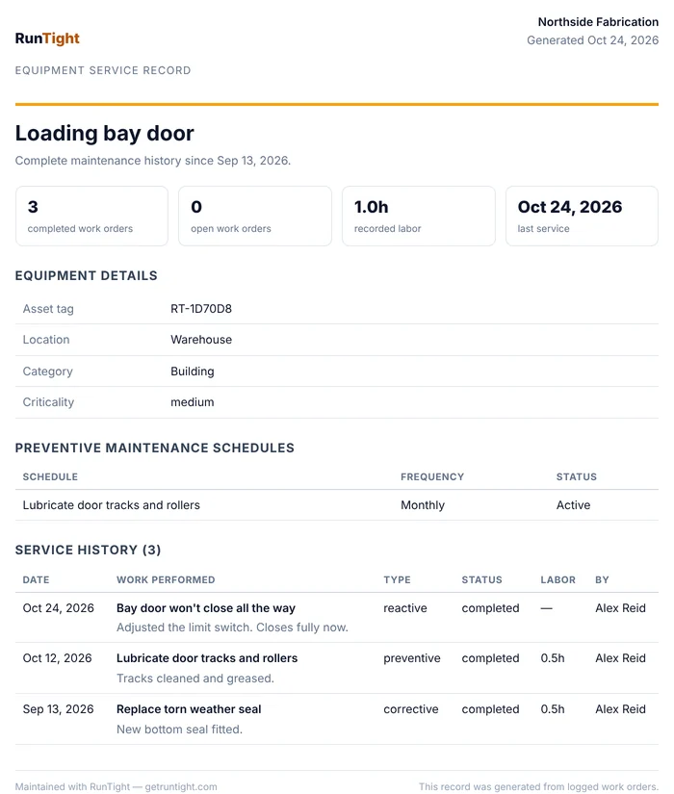The height and width of the screenshot is (794, 674).
Task: Click the 'Loading bay door' title
Action: [104, 133]
